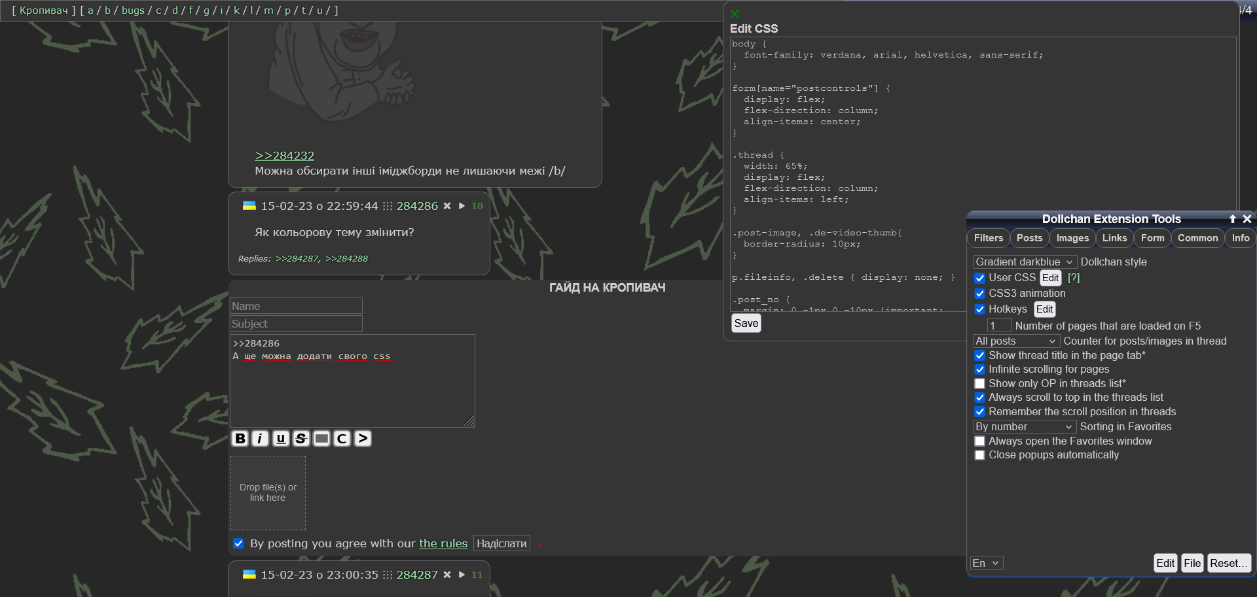
Task: Apply underline formatting with the U button
Action: [281, 439]
